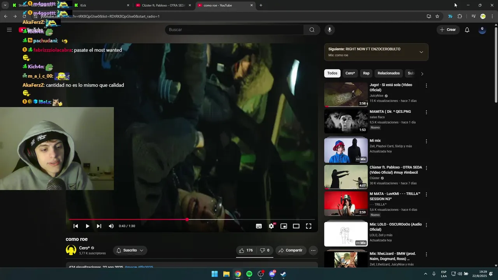Select the Rap filter chip

pyautogui.click(x=366, y=73)
